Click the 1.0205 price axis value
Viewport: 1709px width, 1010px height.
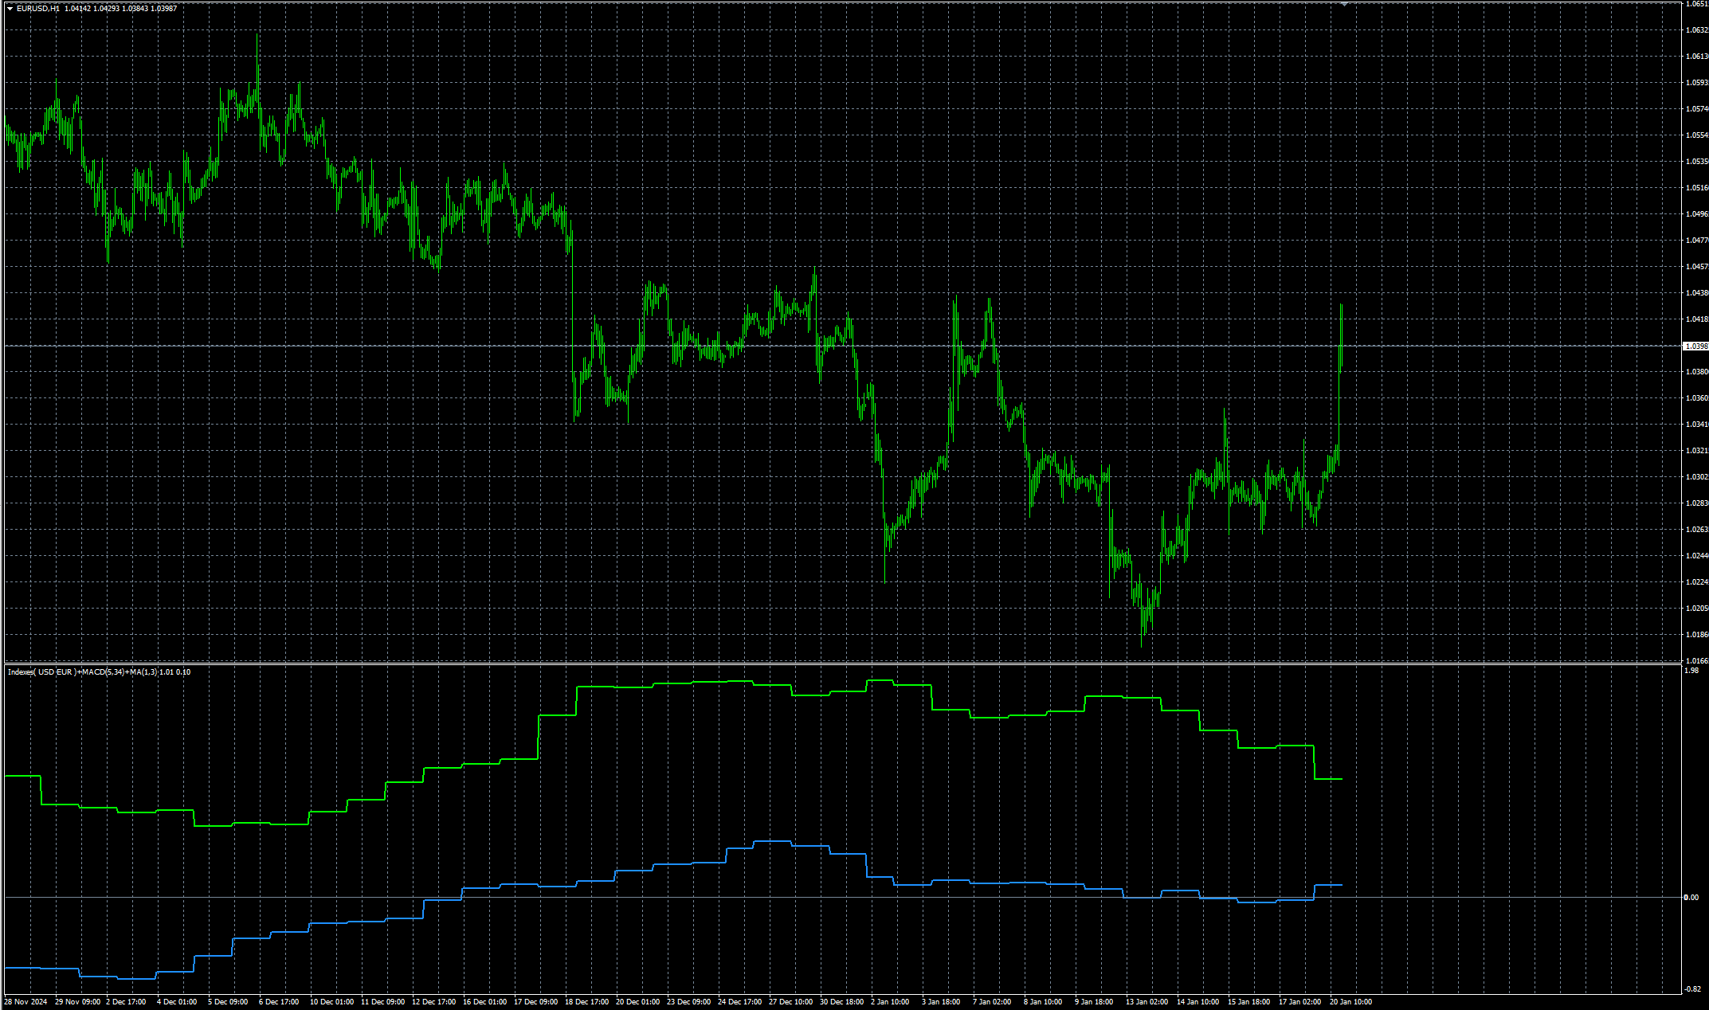(1696, 609)
